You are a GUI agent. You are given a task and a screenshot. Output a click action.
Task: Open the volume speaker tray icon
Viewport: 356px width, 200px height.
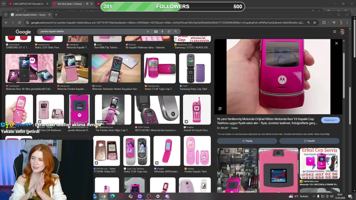point(332,196)
